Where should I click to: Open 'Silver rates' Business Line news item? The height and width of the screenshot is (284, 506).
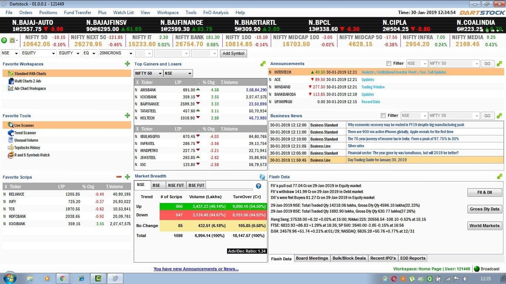pyautogui.click(x=356, y=146)
